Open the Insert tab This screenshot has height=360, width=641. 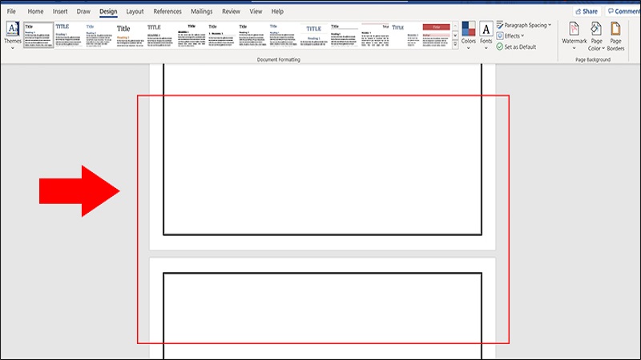(x=60, y=12)
